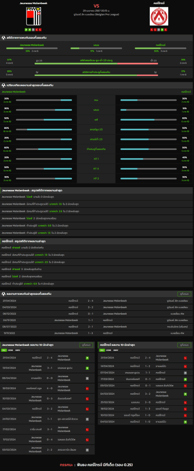Image resolution: width=194 pixels, height=471 pixels.
Task: Click the HT 1 label in the comparison table
Action: pyautogui.click(x=96, y=159)
